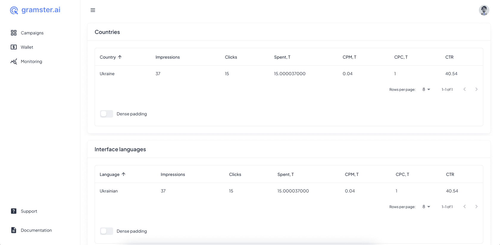Sort Interface languages table by CTR header

tap(450, 174)
